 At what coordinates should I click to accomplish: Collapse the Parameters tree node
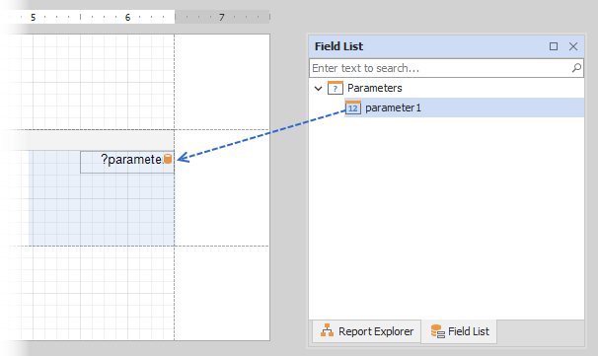tap(318, 89)
